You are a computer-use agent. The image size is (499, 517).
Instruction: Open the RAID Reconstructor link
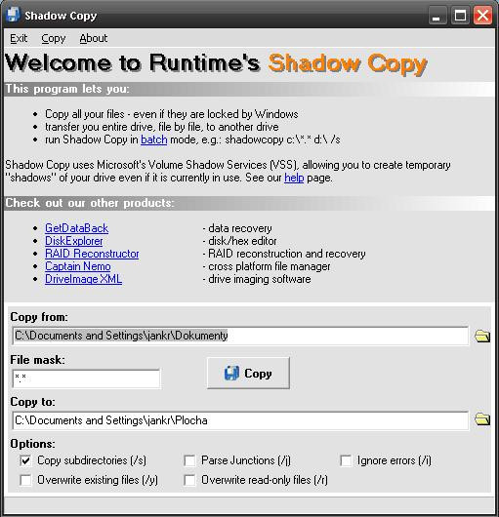[92, 254]
